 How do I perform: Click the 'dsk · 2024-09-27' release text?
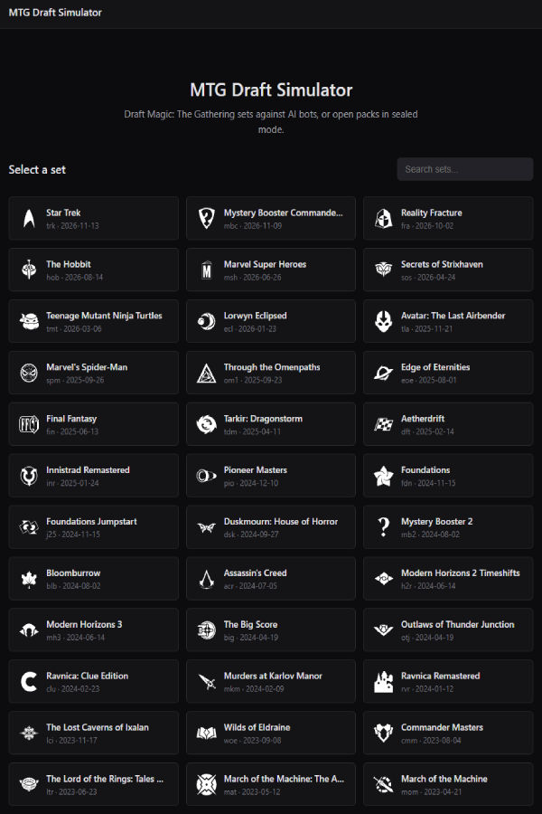(251, 535)
